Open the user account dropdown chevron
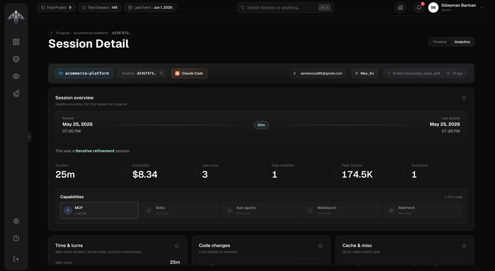 click(x=482, y=8)
